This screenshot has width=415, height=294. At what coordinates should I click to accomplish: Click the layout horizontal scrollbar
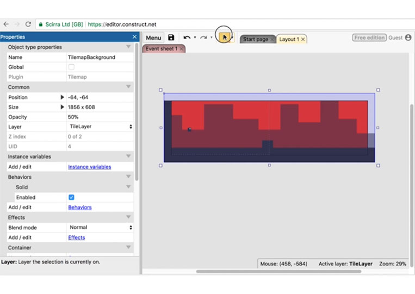[278, 271]
